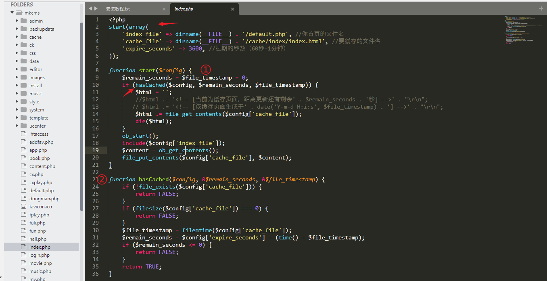Click 'return TRUE;' on line 35
The image size is (547, 281).
point(142,266)
